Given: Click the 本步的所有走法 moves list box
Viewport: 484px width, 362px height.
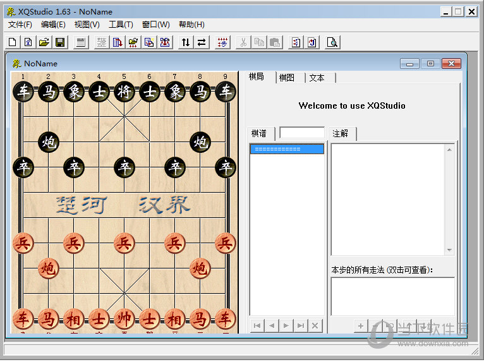Looking at the screenshot, I should [x=392, y=296].
